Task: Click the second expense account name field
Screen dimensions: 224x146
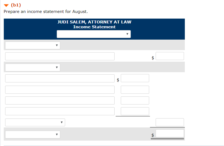Action: pyautogui.click(x=60, y=90)
